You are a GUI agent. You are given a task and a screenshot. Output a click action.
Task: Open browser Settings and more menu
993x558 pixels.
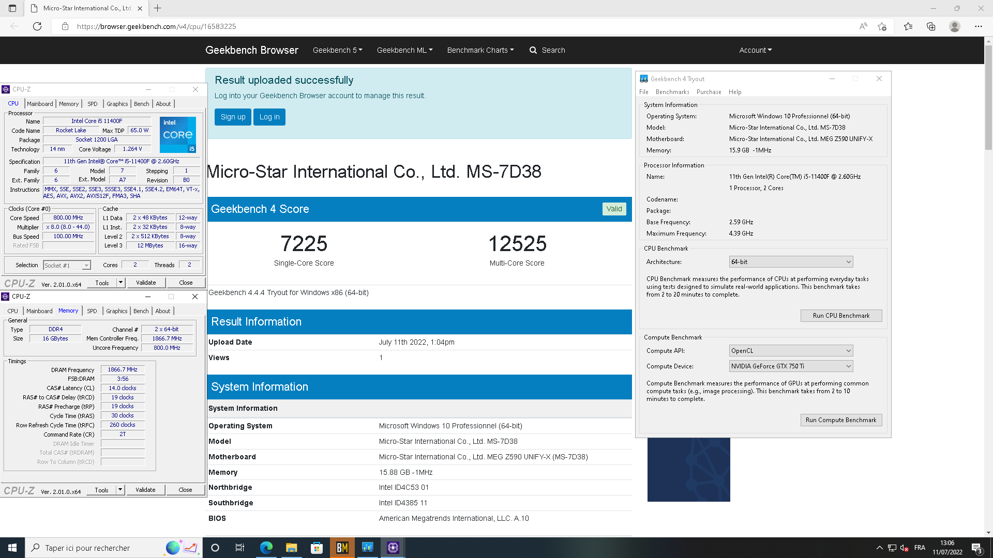(979, 26)
